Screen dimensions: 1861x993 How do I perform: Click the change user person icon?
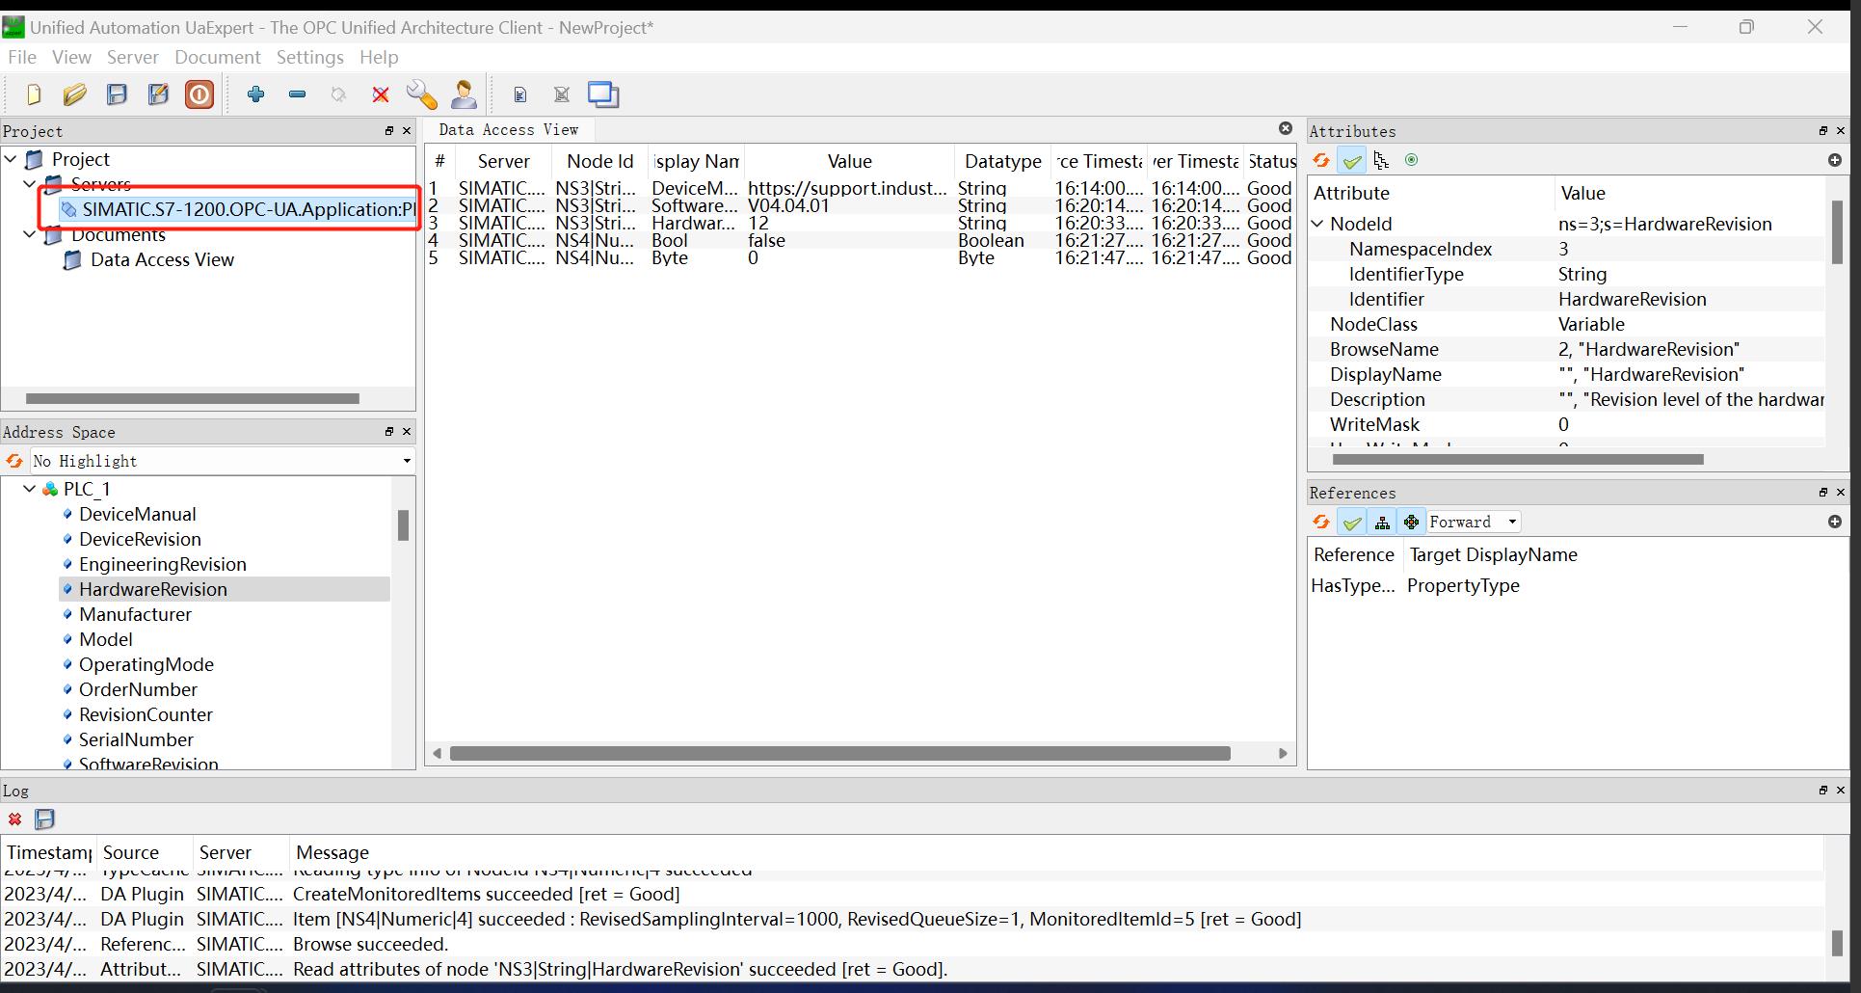pyautogui.click(x=464, y=94)
